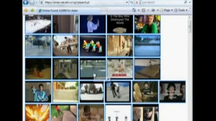Expand the Home button dropdown arrow
This screenshot has width=216, height=121.
click(x=139, y=10)
